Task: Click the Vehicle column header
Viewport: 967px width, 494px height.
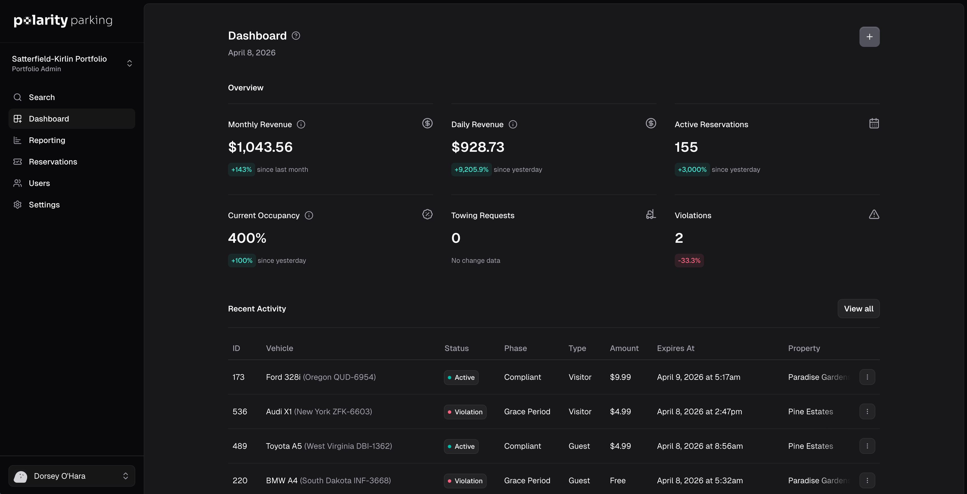Action: 279,348
